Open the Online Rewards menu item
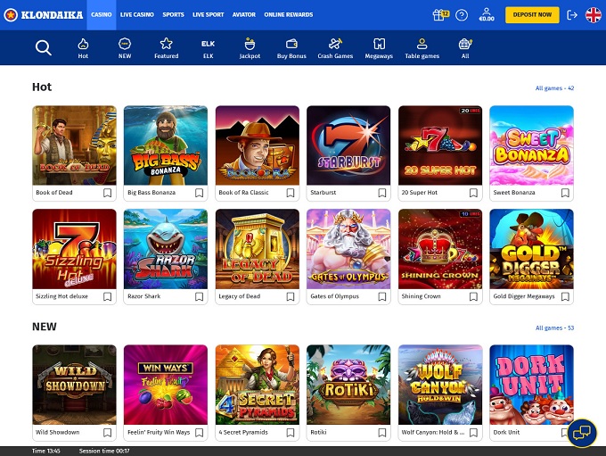Screen dimensions: 606x456 coord(289,15)
